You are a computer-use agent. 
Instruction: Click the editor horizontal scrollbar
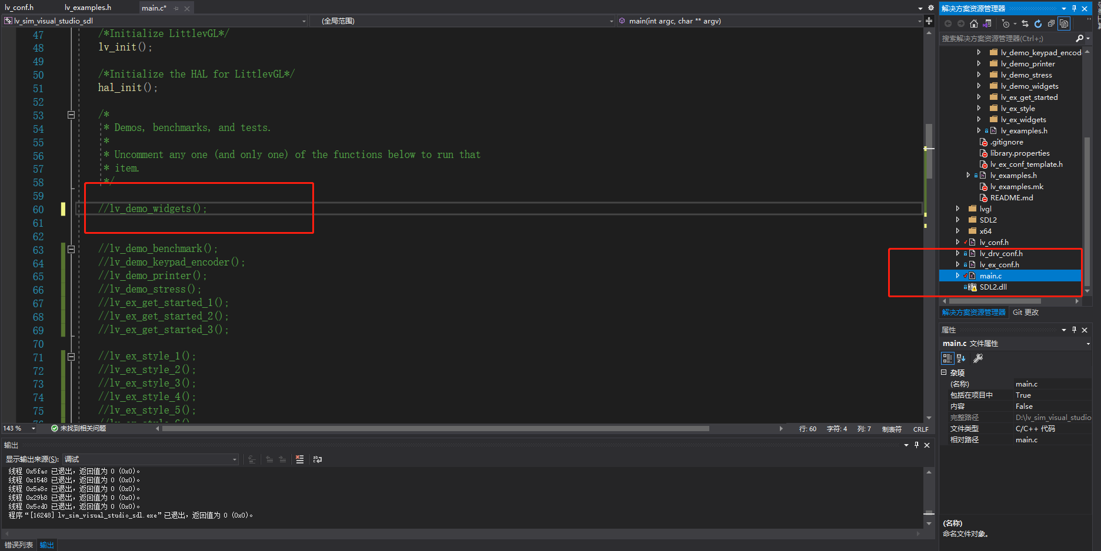click(435, 429)
